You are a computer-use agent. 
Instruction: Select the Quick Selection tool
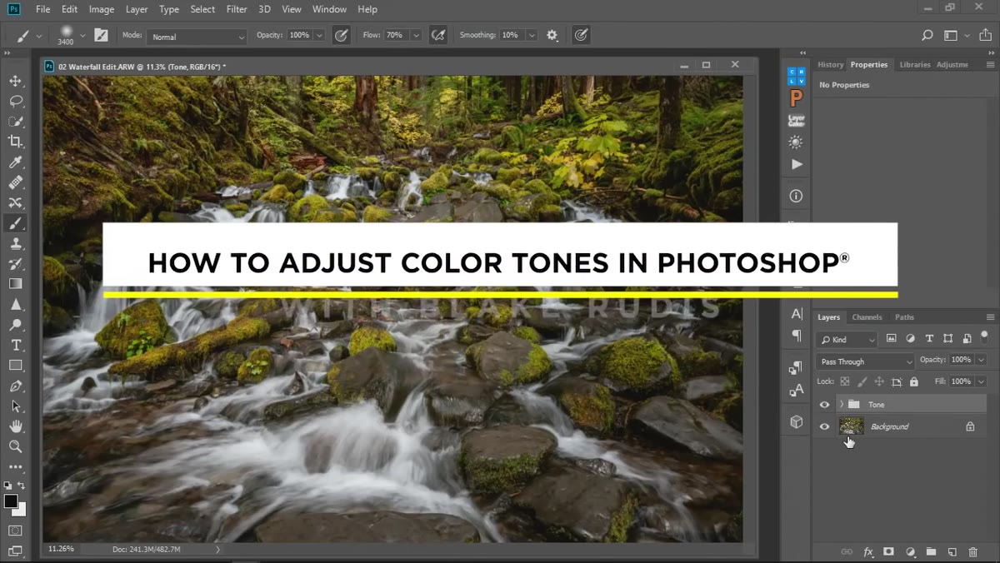[15, 122]
